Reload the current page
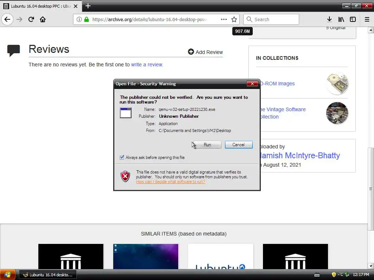This screenshot has width=374, height=280. point(31,19)
